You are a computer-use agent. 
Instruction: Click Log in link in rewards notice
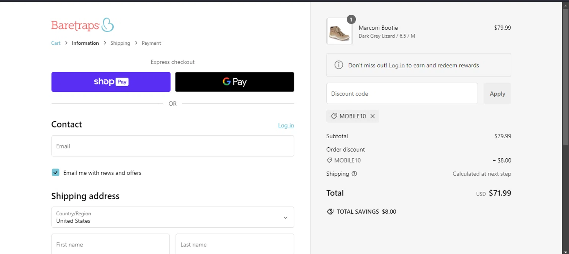[x=397, y=65]
